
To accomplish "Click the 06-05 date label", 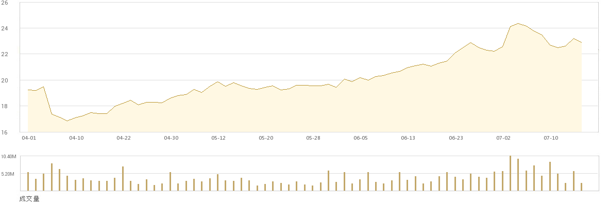I will pyautogui.click(x=361, y=138).
